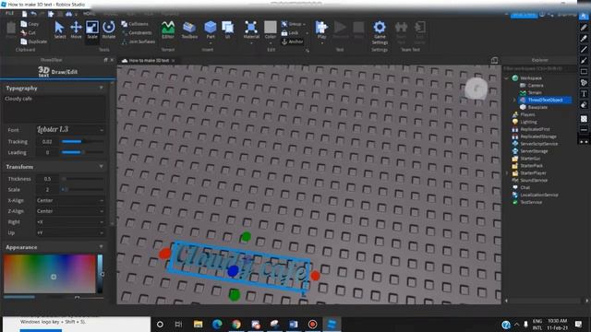Activate the Rotate tool
The image size is (591, 332).
(x=109, y=30)
